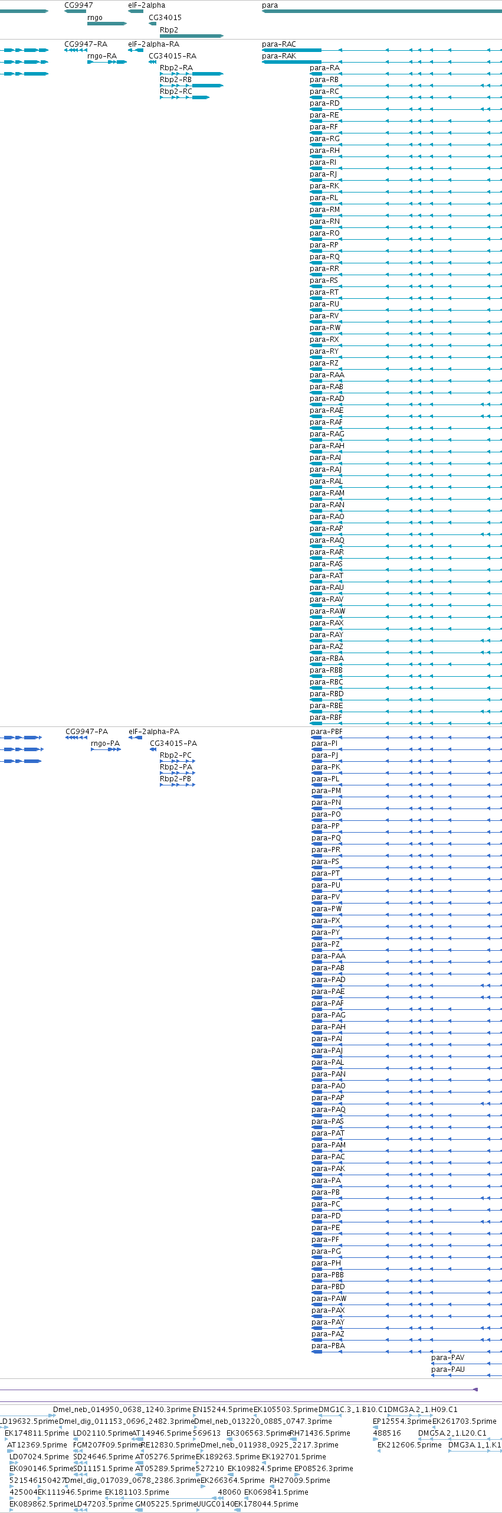Select transcript 'para-RM'
Viewport: 502px width, 1513px height.
point(325,210)
